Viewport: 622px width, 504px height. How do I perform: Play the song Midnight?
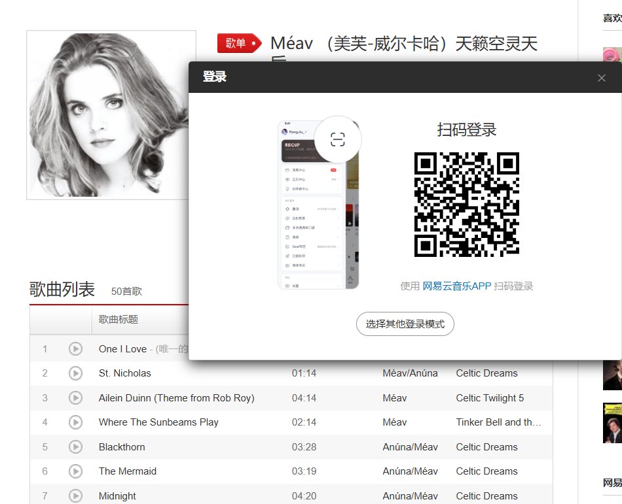pos(75,496)
